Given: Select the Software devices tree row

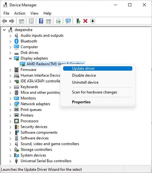Looking at the screenshot, I should coord(35,138).
